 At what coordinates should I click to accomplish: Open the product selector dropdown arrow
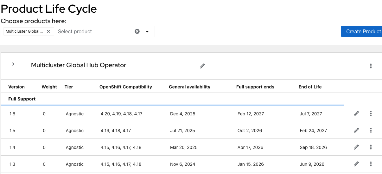click(147, 31)
